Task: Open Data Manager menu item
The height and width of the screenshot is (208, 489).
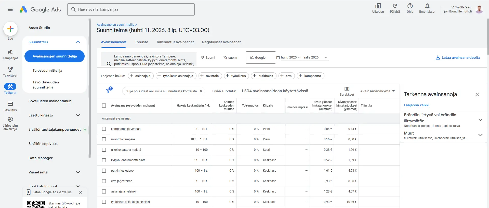Action: click(x=41, y=158)
